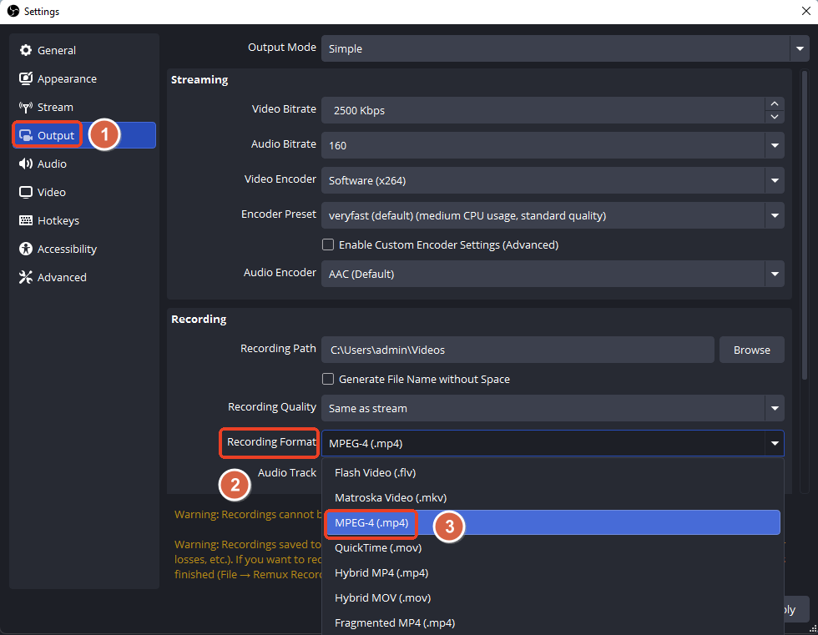Image resolution: width=818 pixels, height=635 pixels.
Task: Click the Audio speaker icon
Action: [x=26, y=164]
